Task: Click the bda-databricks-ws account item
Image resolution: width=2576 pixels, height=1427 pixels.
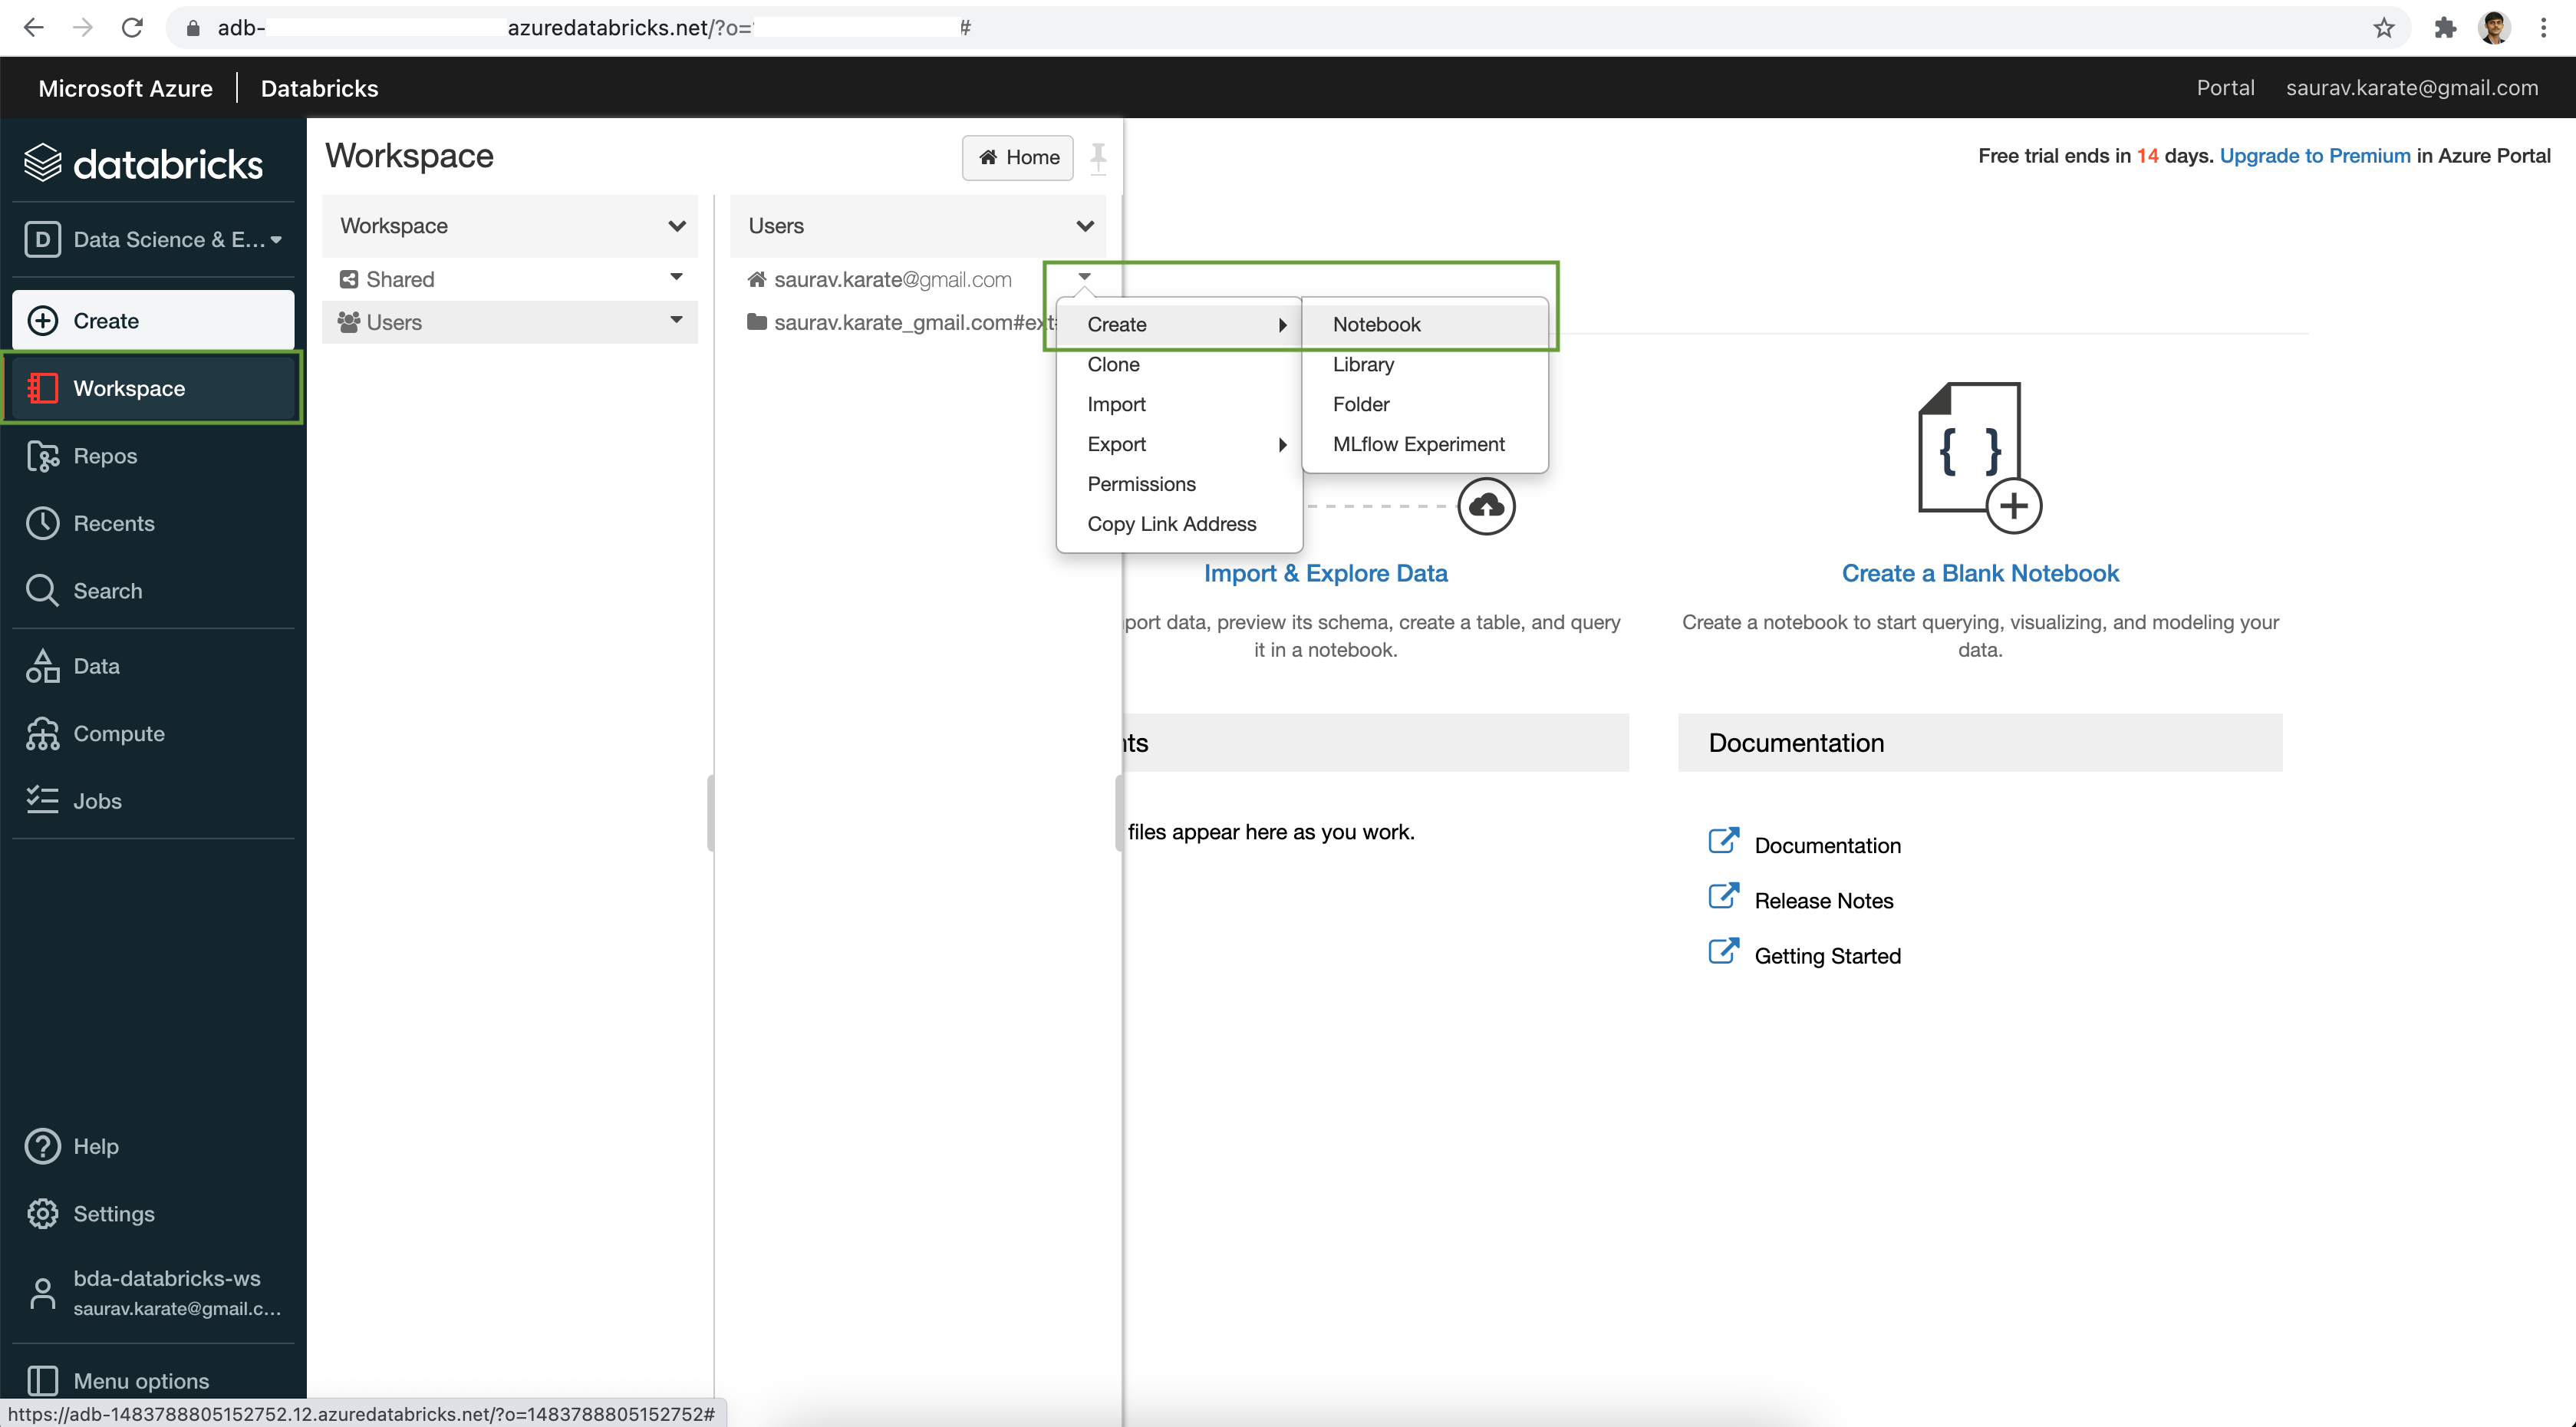Action: click(155, 1294)
